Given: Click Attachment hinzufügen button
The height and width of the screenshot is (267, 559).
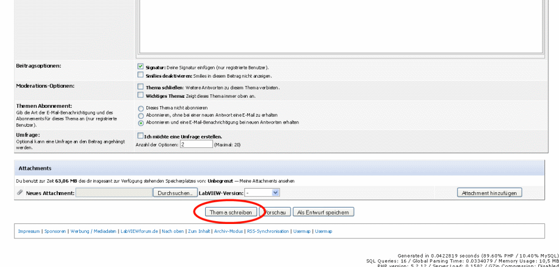Looking at the screenshot, I should click(490, 193).
